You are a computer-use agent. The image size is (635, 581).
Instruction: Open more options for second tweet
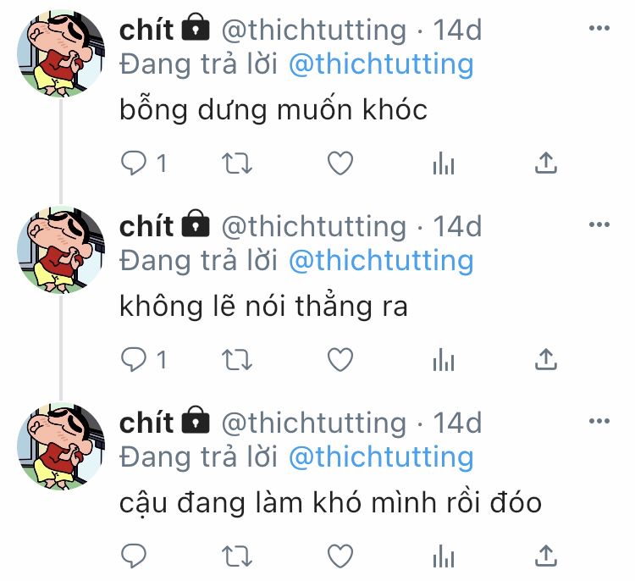[599, 224]
